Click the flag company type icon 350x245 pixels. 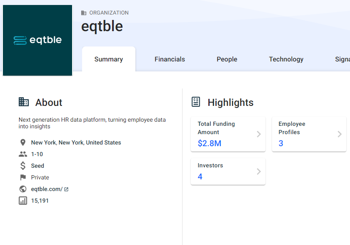(x=23, y=177)
